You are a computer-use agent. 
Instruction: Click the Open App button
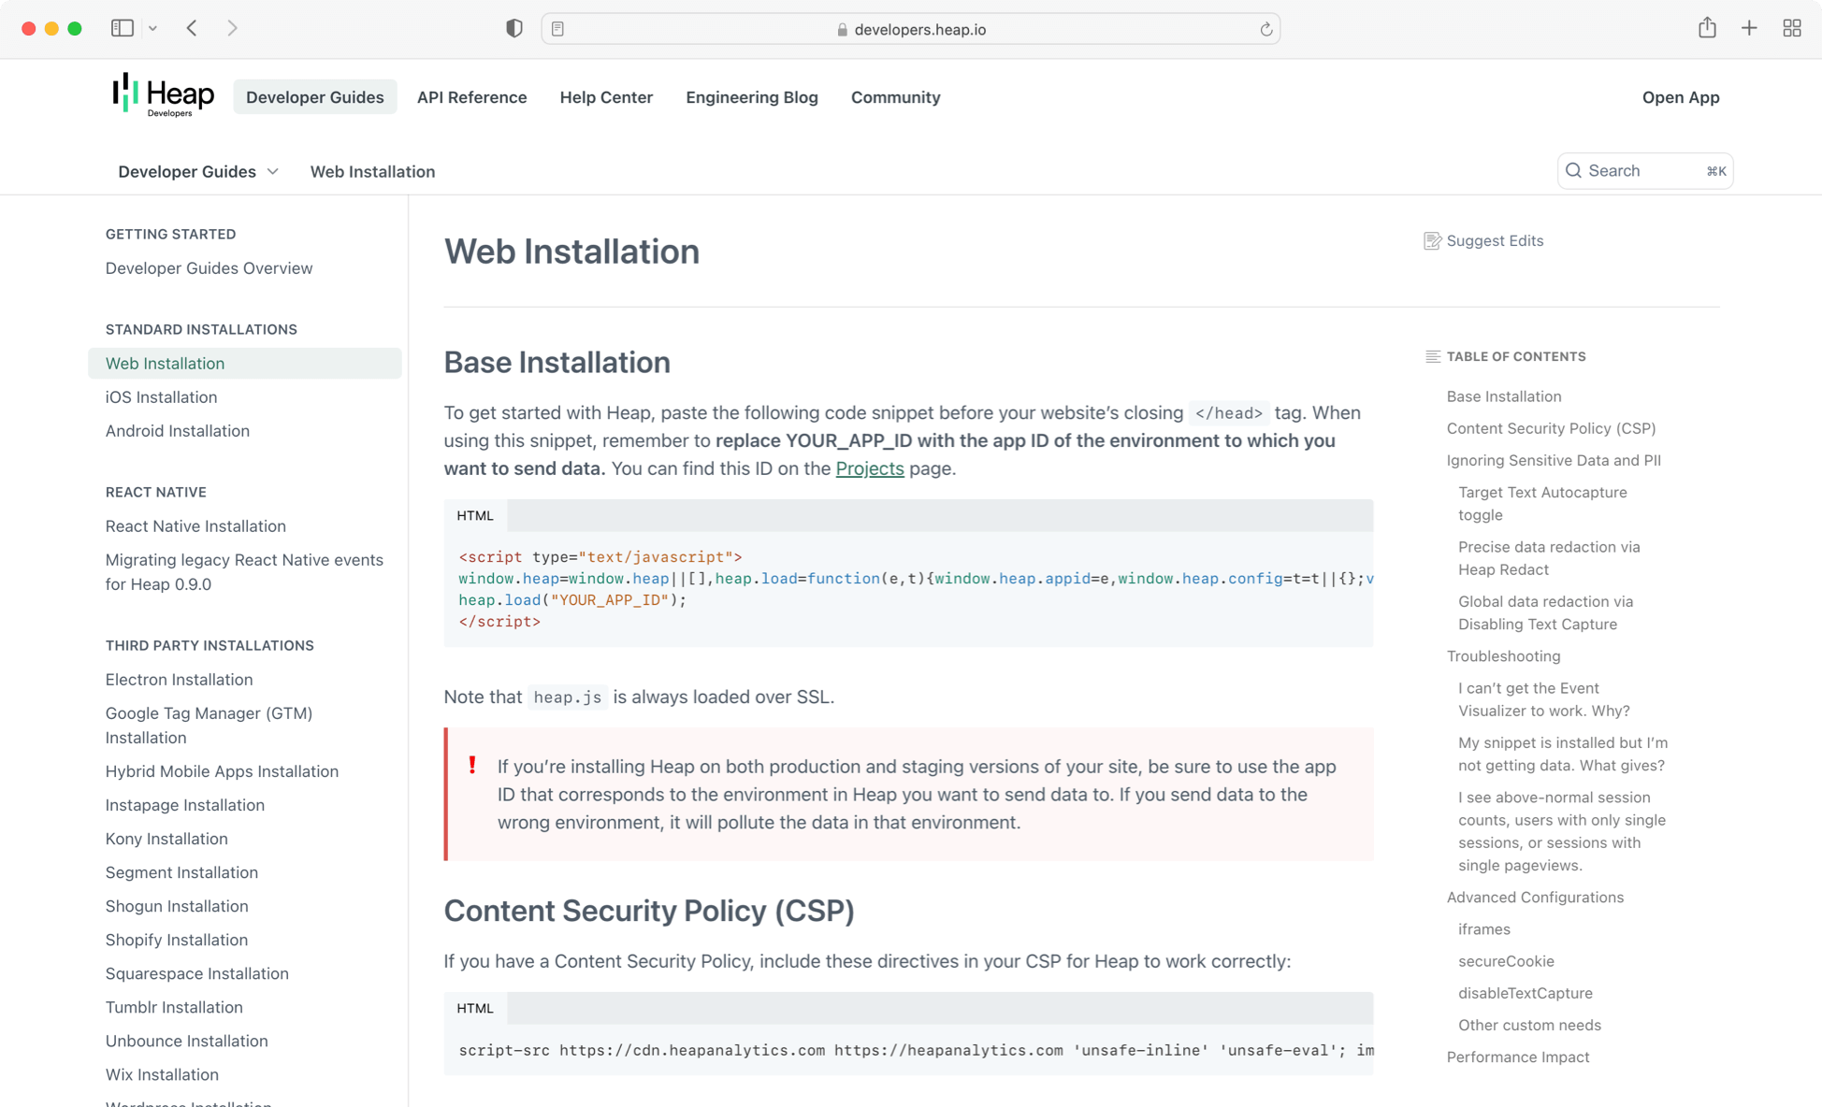[x=1680, y=97]
